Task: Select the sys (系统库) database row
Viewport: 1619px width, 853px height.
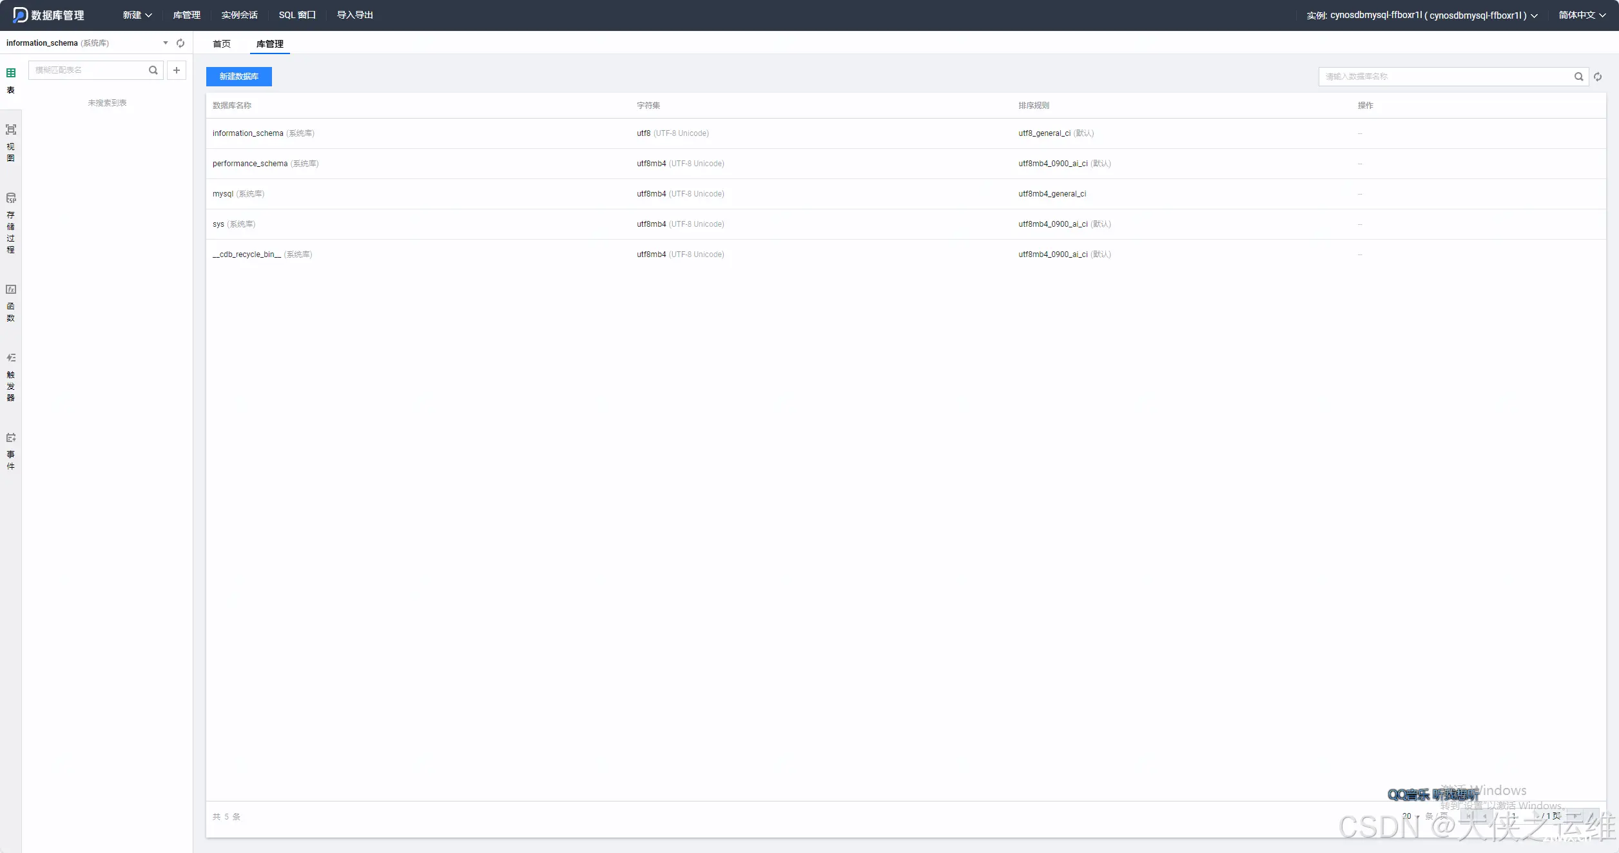Action: coord(906,224)
